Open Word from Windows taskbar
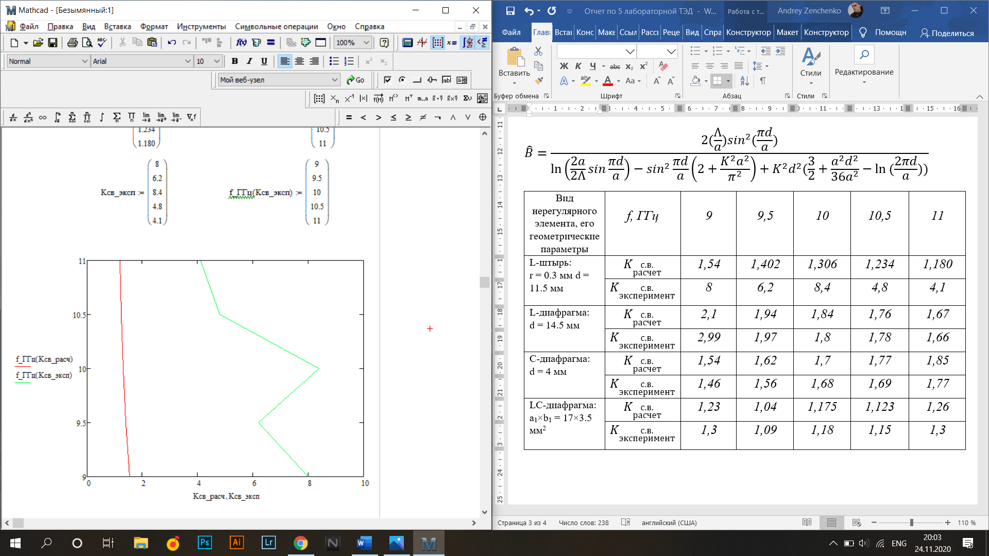Viewport: 989px width, 556px height. [x=365, y=543]
